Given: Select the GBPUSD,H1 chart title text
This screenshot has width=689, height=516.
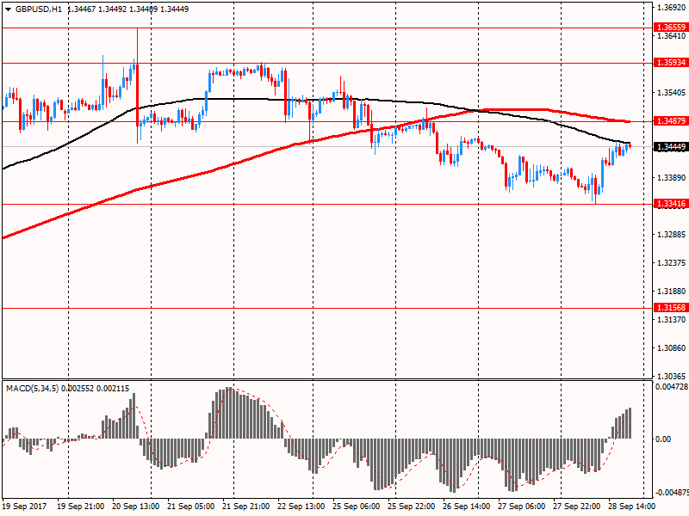Looking at the screenshot, I should 39,9.
